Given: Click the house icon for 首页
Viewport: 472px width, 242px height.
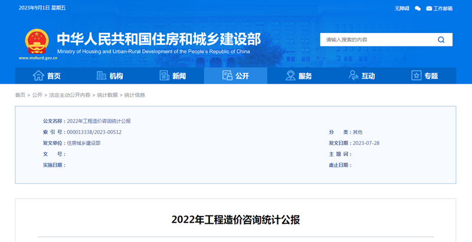Looking at the screenshot, I should [x=38, y=75].
